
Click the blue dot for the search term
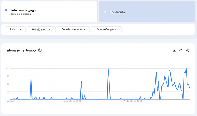pyautogui.click(x=6, y=10)
